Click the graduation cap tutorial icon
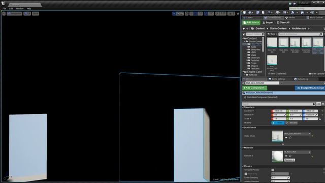325x183 pixels. tap(295, 4)
